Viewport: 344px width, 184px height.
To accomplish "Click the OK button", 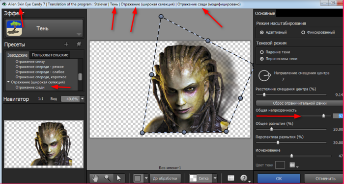I will tap(279, 179).
